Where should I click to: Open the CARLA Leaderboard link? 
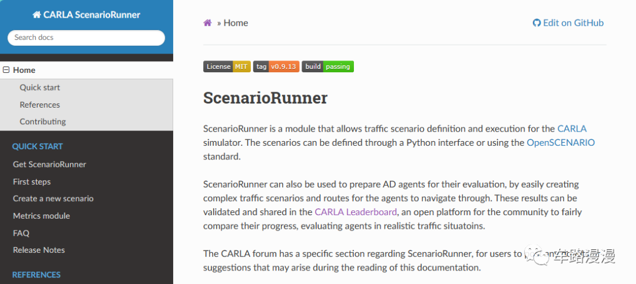point(356,212)
